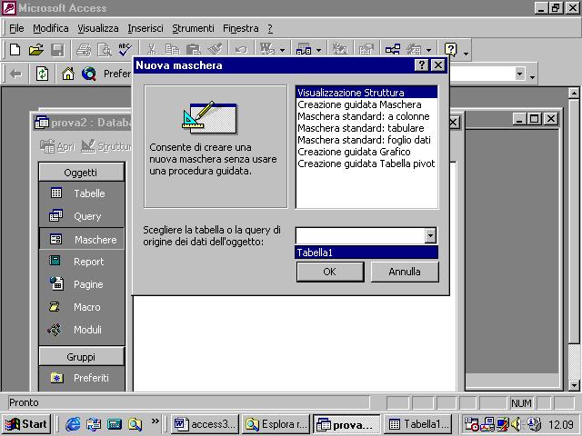Run the ABC spelling check icon

(125, 50)
